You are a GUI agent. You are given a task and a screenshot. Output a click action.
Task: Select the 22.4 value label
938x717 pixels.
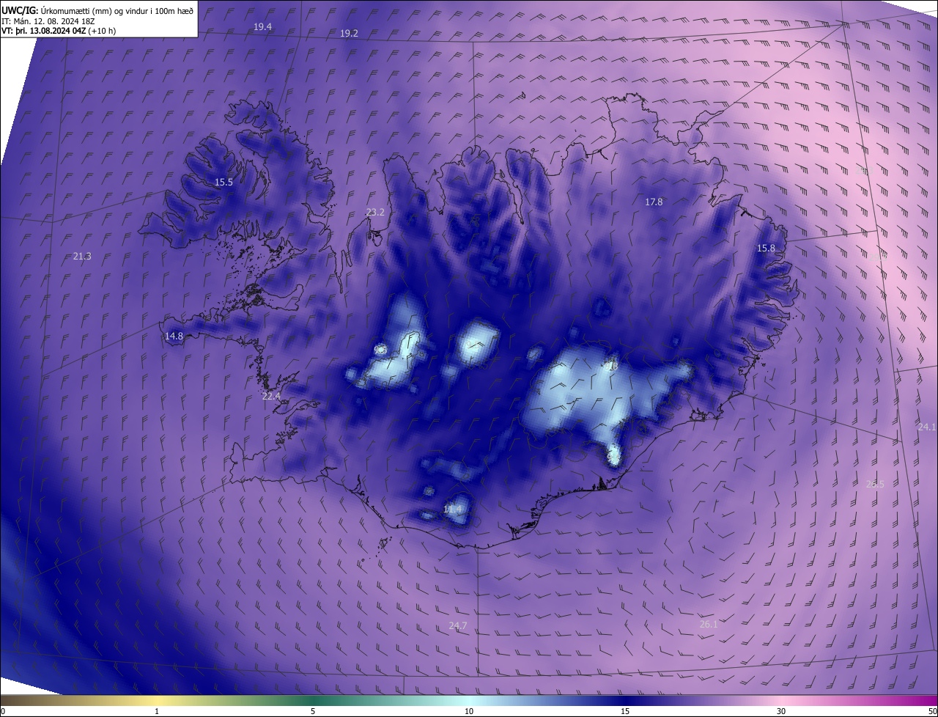pyautogui.click(x=271, y=396)
